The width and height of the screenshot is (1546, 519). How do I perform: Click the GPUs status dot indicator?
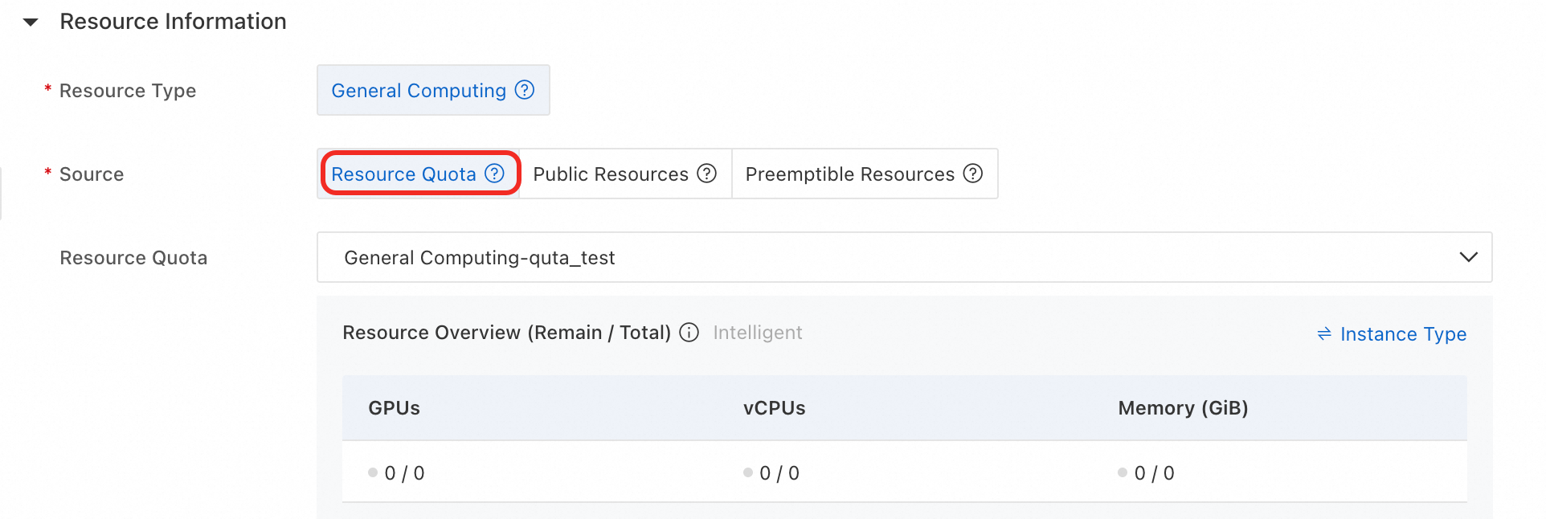click(x=373, y=472)
